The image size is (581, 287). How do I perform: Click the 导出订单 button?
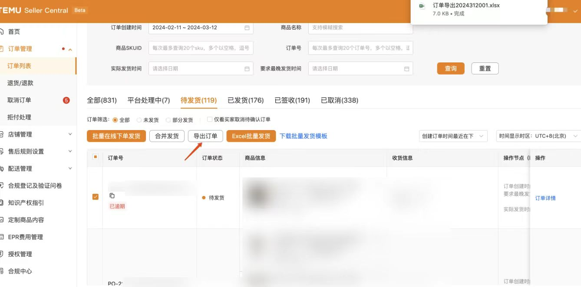point(205,136)
